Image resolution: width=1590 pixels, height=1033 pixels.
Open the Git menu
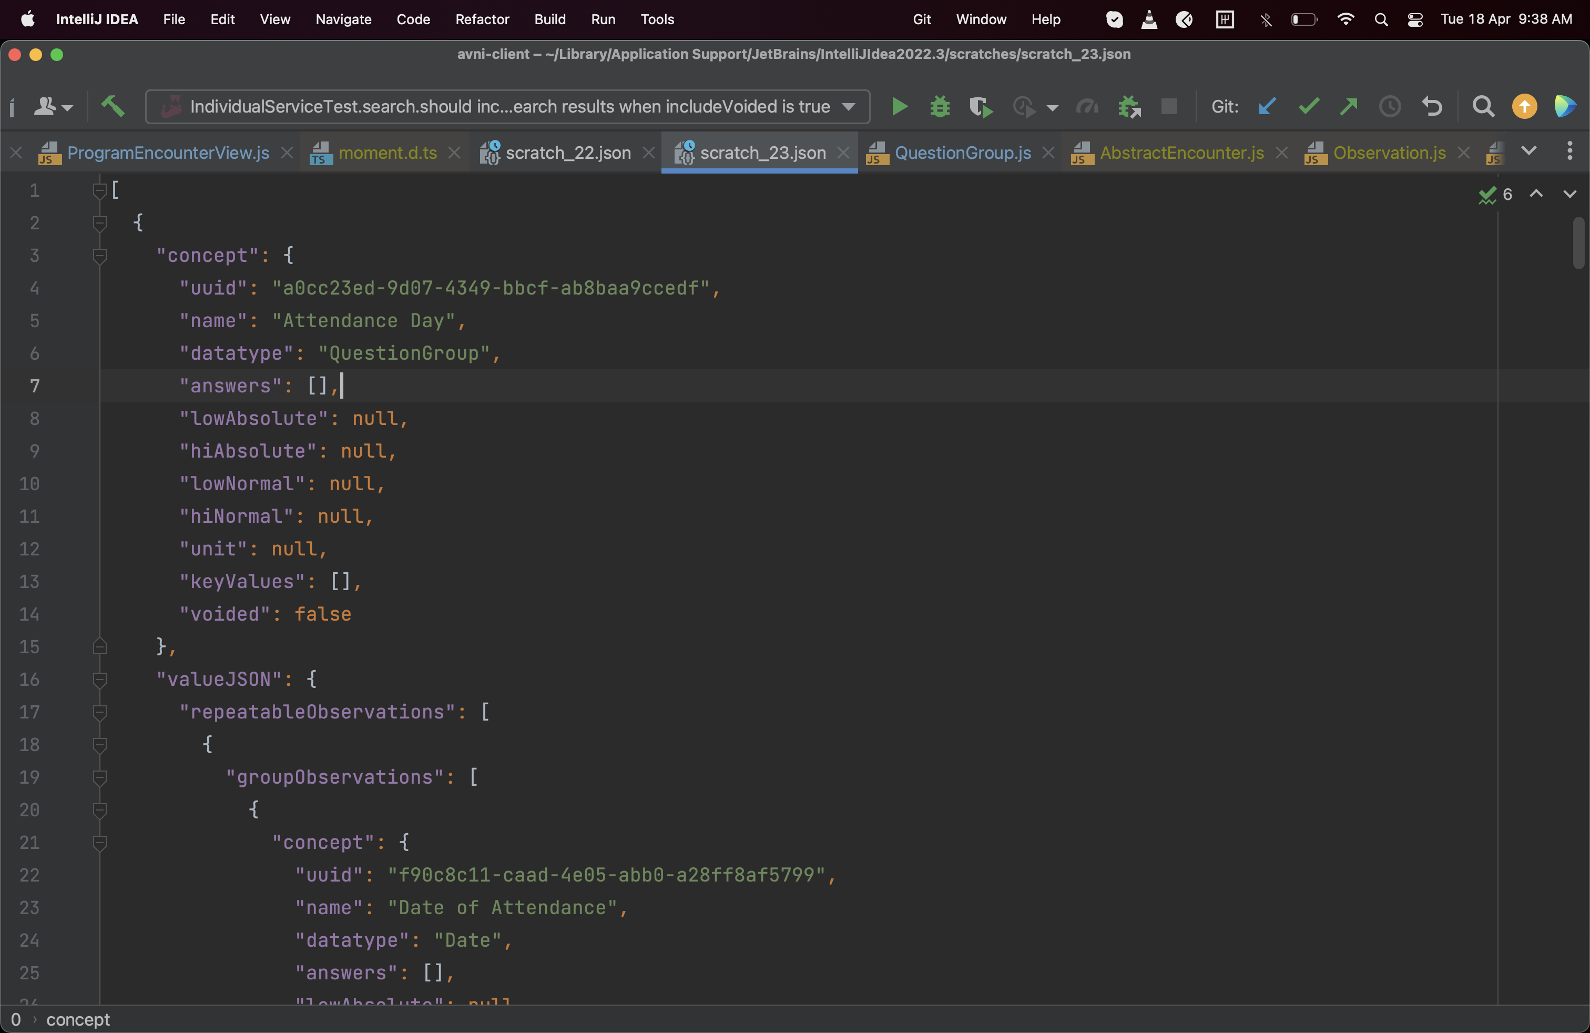click(x=921, y=19)
